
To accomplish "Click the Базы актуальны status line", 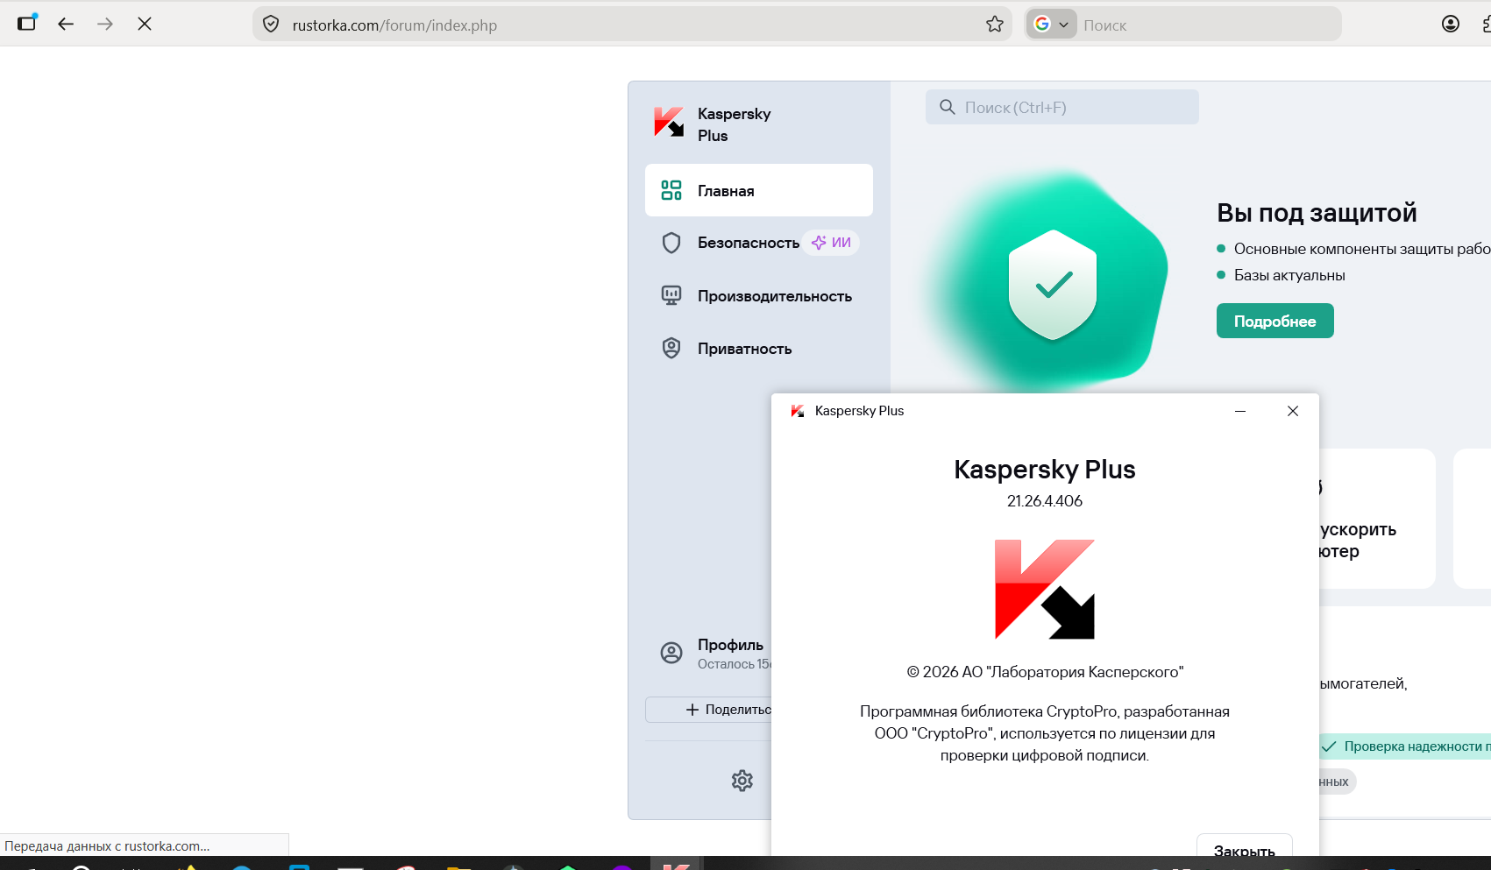I will click(x=1289, y=275).
